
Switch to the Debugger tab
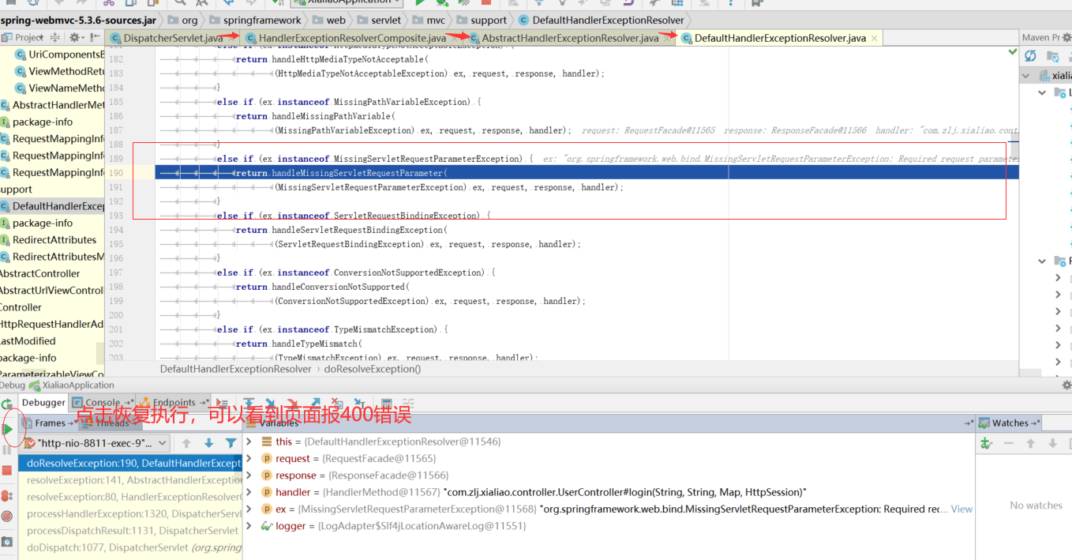click(43, 403)
